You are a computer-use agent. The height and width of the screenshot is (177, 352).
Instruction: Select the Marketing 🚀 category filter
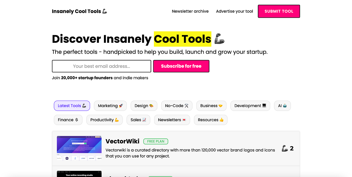(x=110, y=106)
